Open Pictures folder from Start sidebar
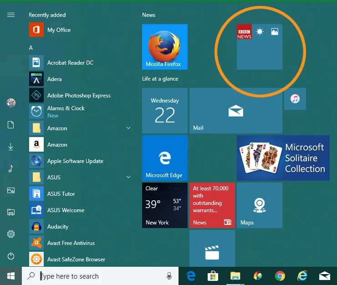The image size is (337, 285). click(11, 190)
